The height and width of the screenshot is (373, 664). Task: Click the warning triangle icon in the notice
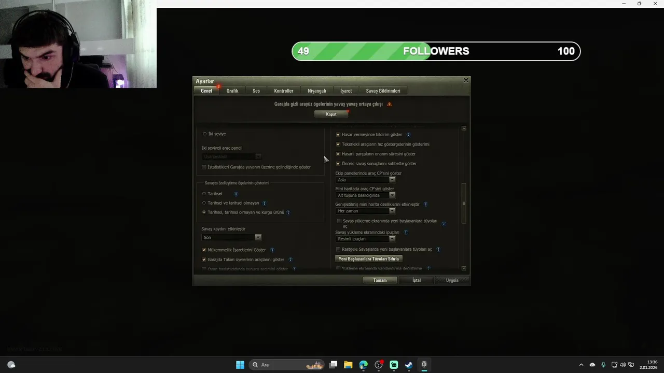click(x=390, y=104)
